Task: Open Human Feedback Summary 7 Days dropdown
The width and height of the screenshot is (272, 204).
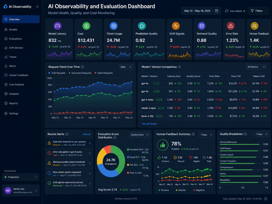Action: [x=206, y=135]
